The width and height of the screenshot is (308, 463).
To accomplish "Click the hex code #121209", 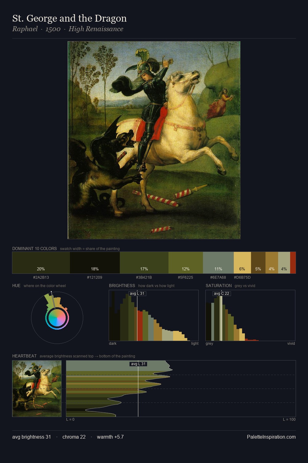I will point(95,277).
